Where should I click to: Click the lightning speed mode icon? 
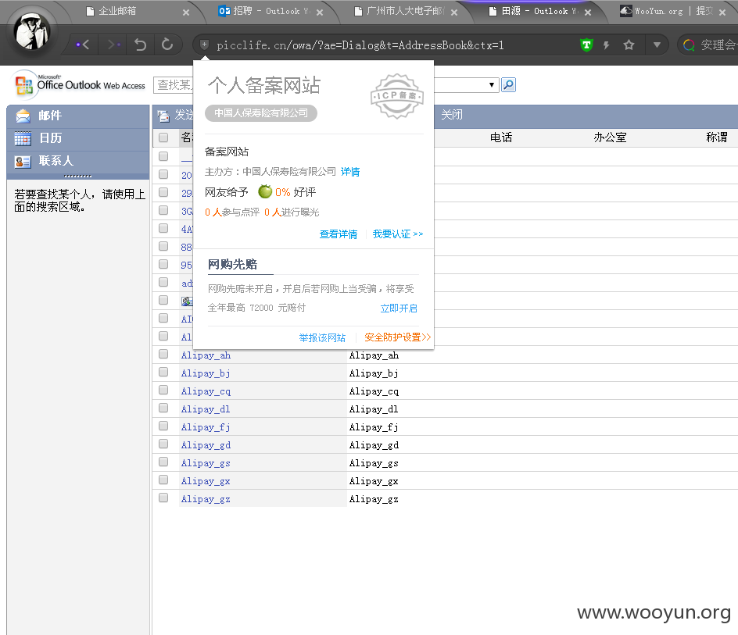pos(606,45)
